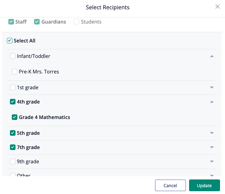Enable the Students checkbox

(x=77, y=22)
